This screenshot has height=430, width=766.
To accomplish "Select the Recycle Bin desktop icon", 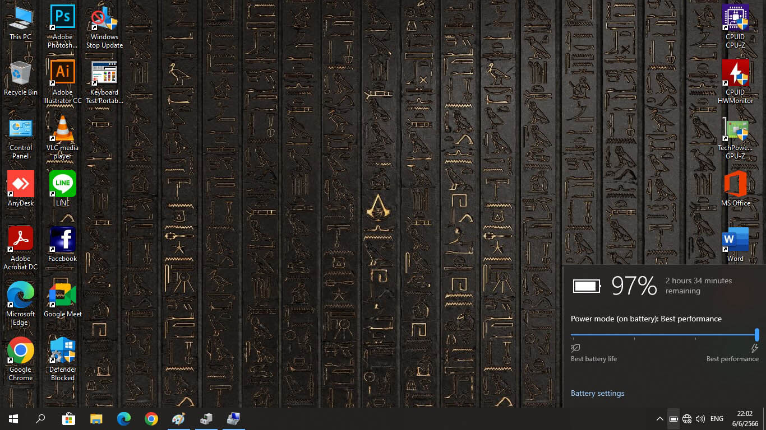I will pos(21,78).
